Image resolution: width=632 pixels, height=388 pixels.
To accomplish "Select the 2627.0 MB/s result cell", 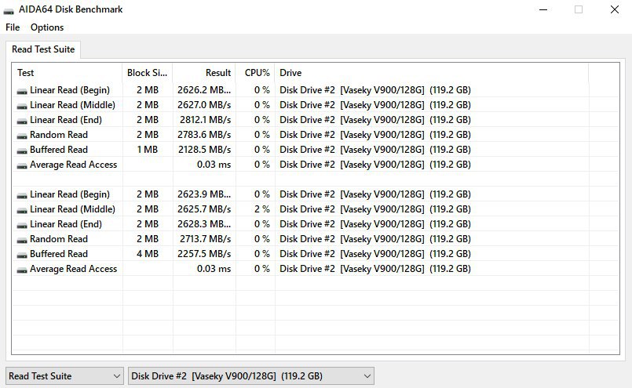I will click(204, 105).
